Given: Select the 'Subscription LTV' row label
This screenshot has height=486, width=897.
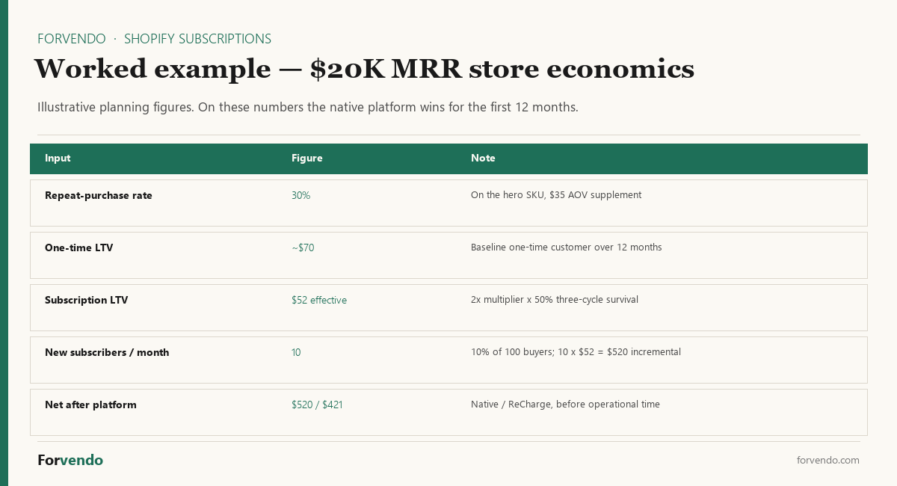Looking at the screenshot, I should [87, 300].
